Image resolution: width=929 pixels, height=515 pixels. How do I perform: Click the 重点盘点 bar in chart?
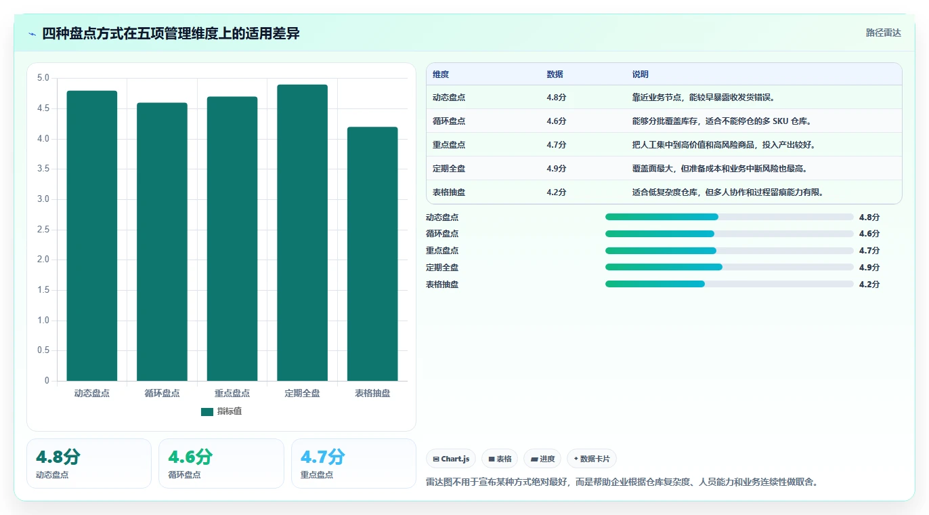[x=232, y=239]
